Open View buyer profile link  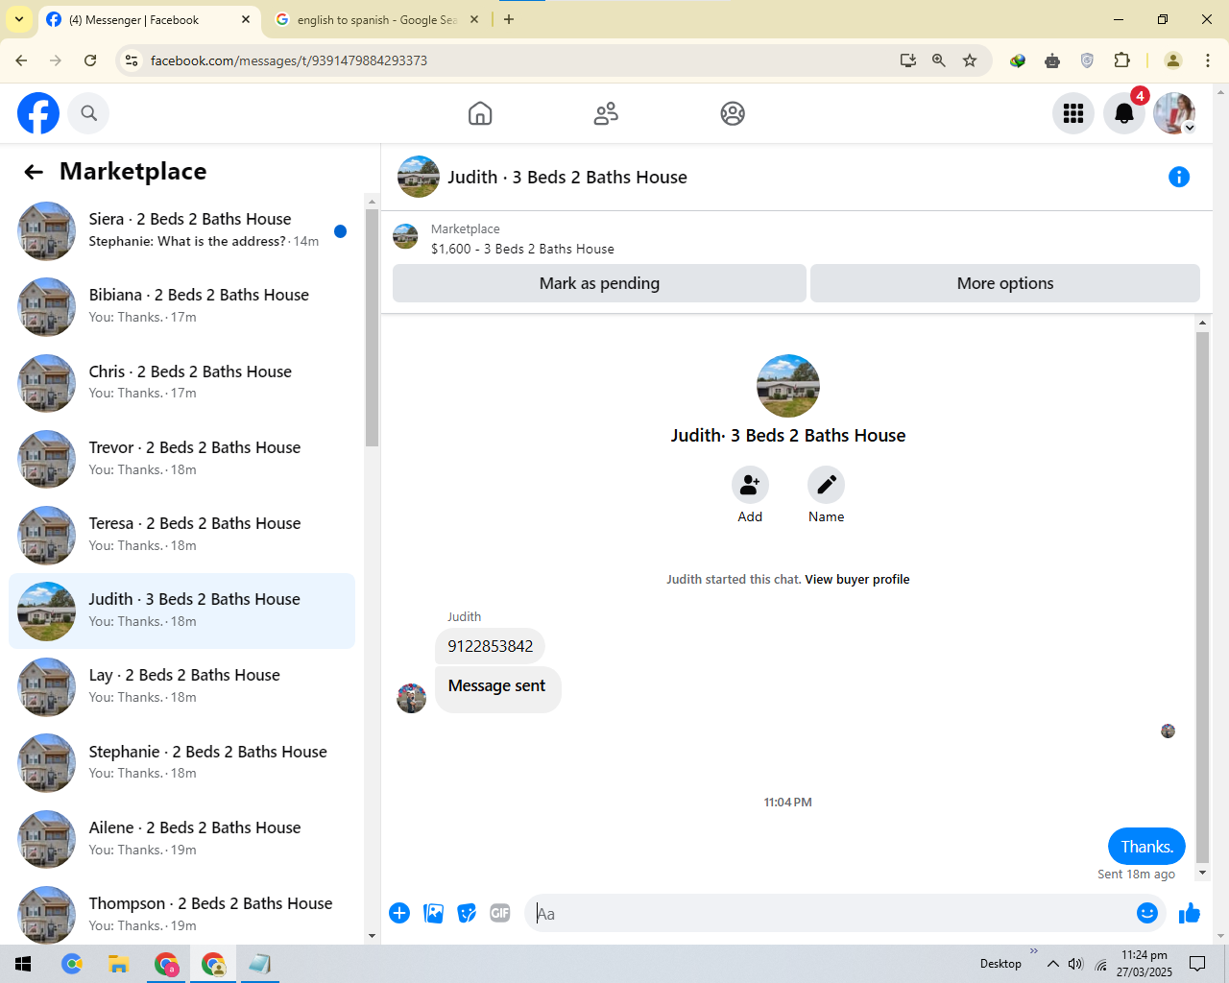tap(857, 579)
